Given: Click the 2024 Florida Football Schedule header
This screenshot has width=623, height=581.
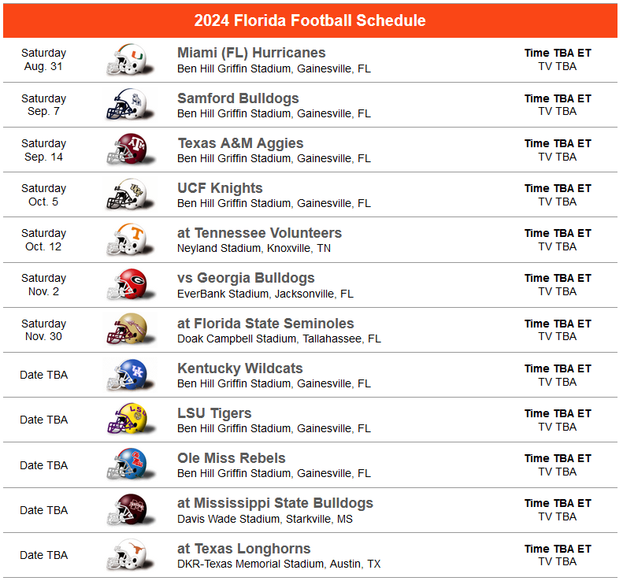Looking at the screenshot, I should coord(310,20).
